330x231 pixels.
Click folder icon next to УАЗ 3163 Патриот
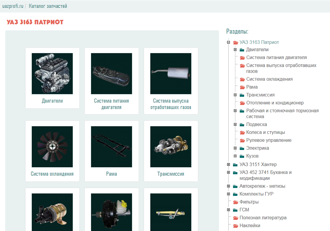point(236,42)
